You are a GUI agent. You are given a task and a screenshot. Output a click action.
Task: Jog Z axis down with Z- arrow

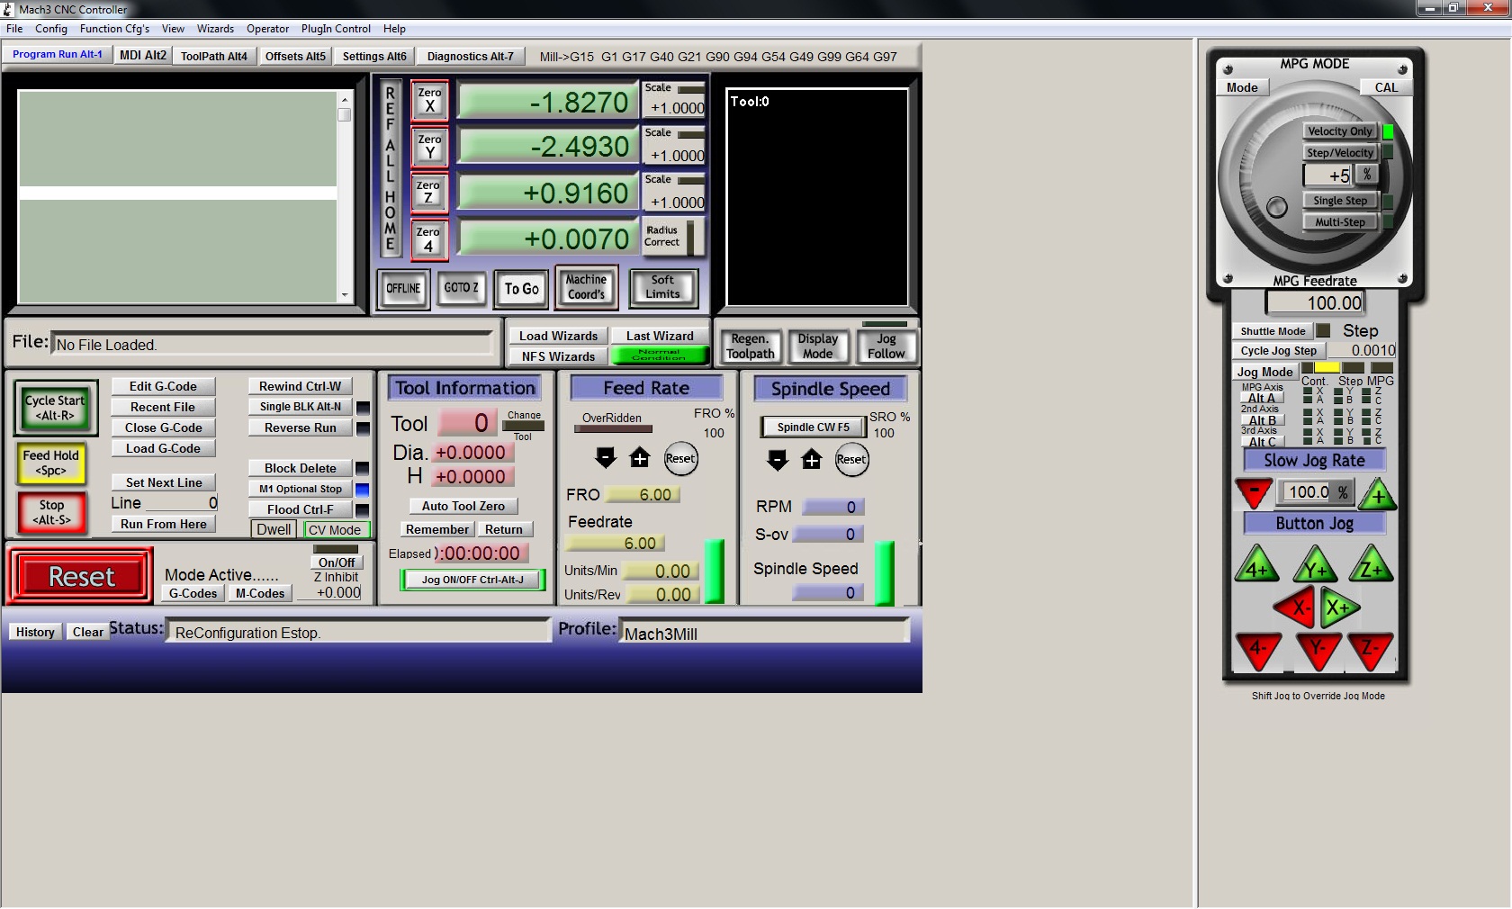pyautogui.click(x=1372, y=650)
